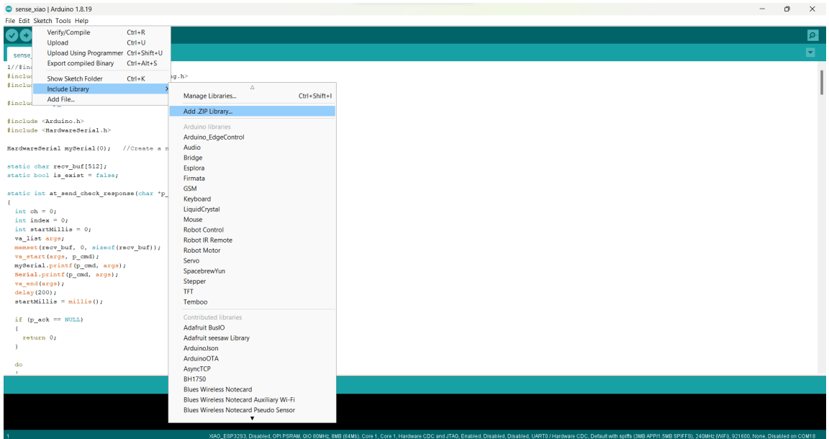Choose Add File... menu entry
The width and height of the screenshot is (829, 439).
click(x=101, y=99)
